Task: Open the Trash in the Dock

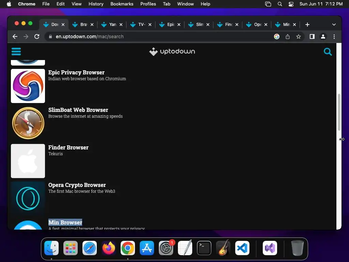Action: click(x=297, y=248)
